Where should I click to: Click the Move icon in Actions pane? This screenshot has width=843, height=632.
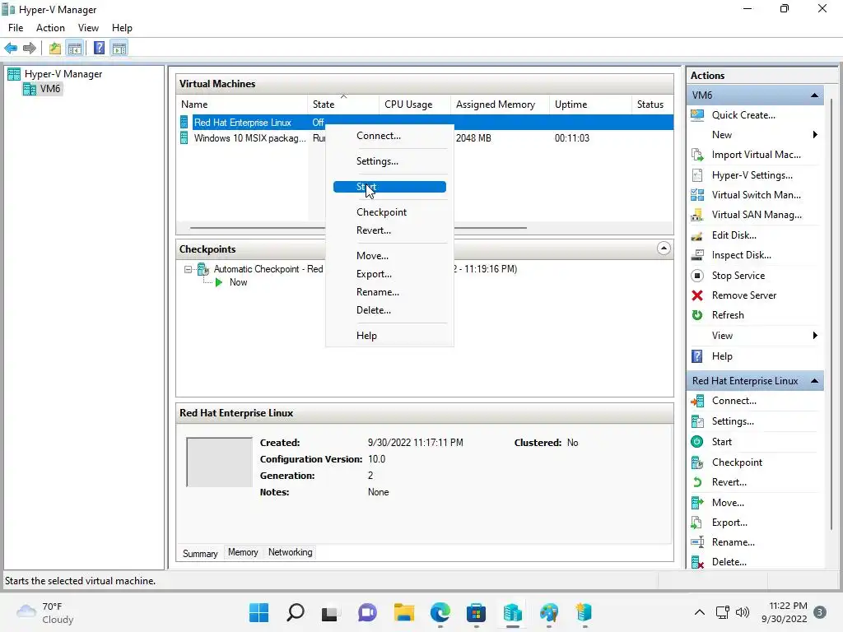point(697,503)
